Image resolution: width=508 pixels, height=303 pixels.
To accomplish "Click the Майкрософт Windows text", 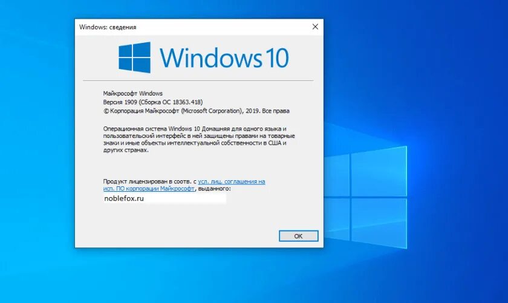I will click(x=133, y=93).
